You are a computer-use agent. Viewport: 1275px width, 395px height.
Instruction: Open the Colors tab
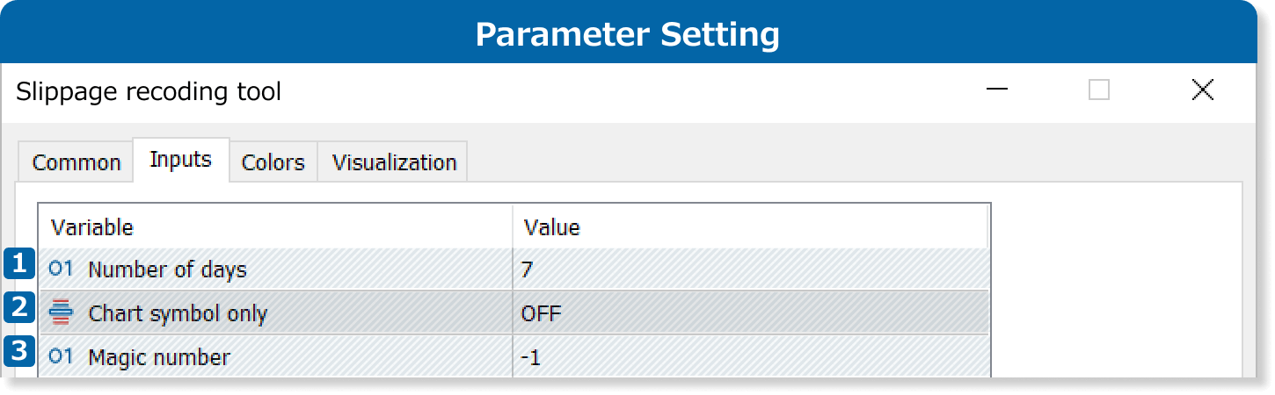273,162
